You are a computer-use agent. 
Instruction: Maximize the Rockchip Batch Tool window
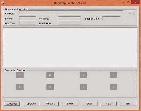(128, 2)
